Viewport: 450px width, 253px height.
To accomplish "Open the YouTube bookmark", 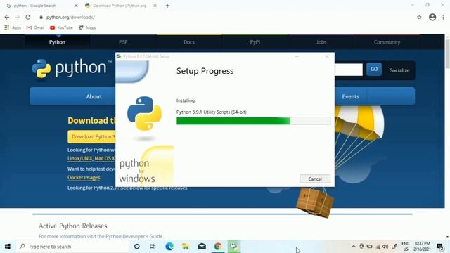I will pyautogui.click(x=61, y=27).
